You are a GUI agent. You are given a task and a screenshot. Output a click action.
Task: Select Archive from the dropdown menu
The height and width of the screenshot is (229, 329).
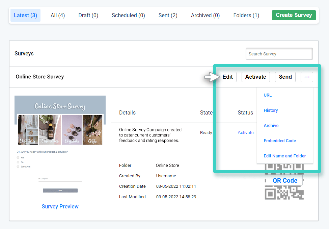pyautogui.click(x=271, y=125)
